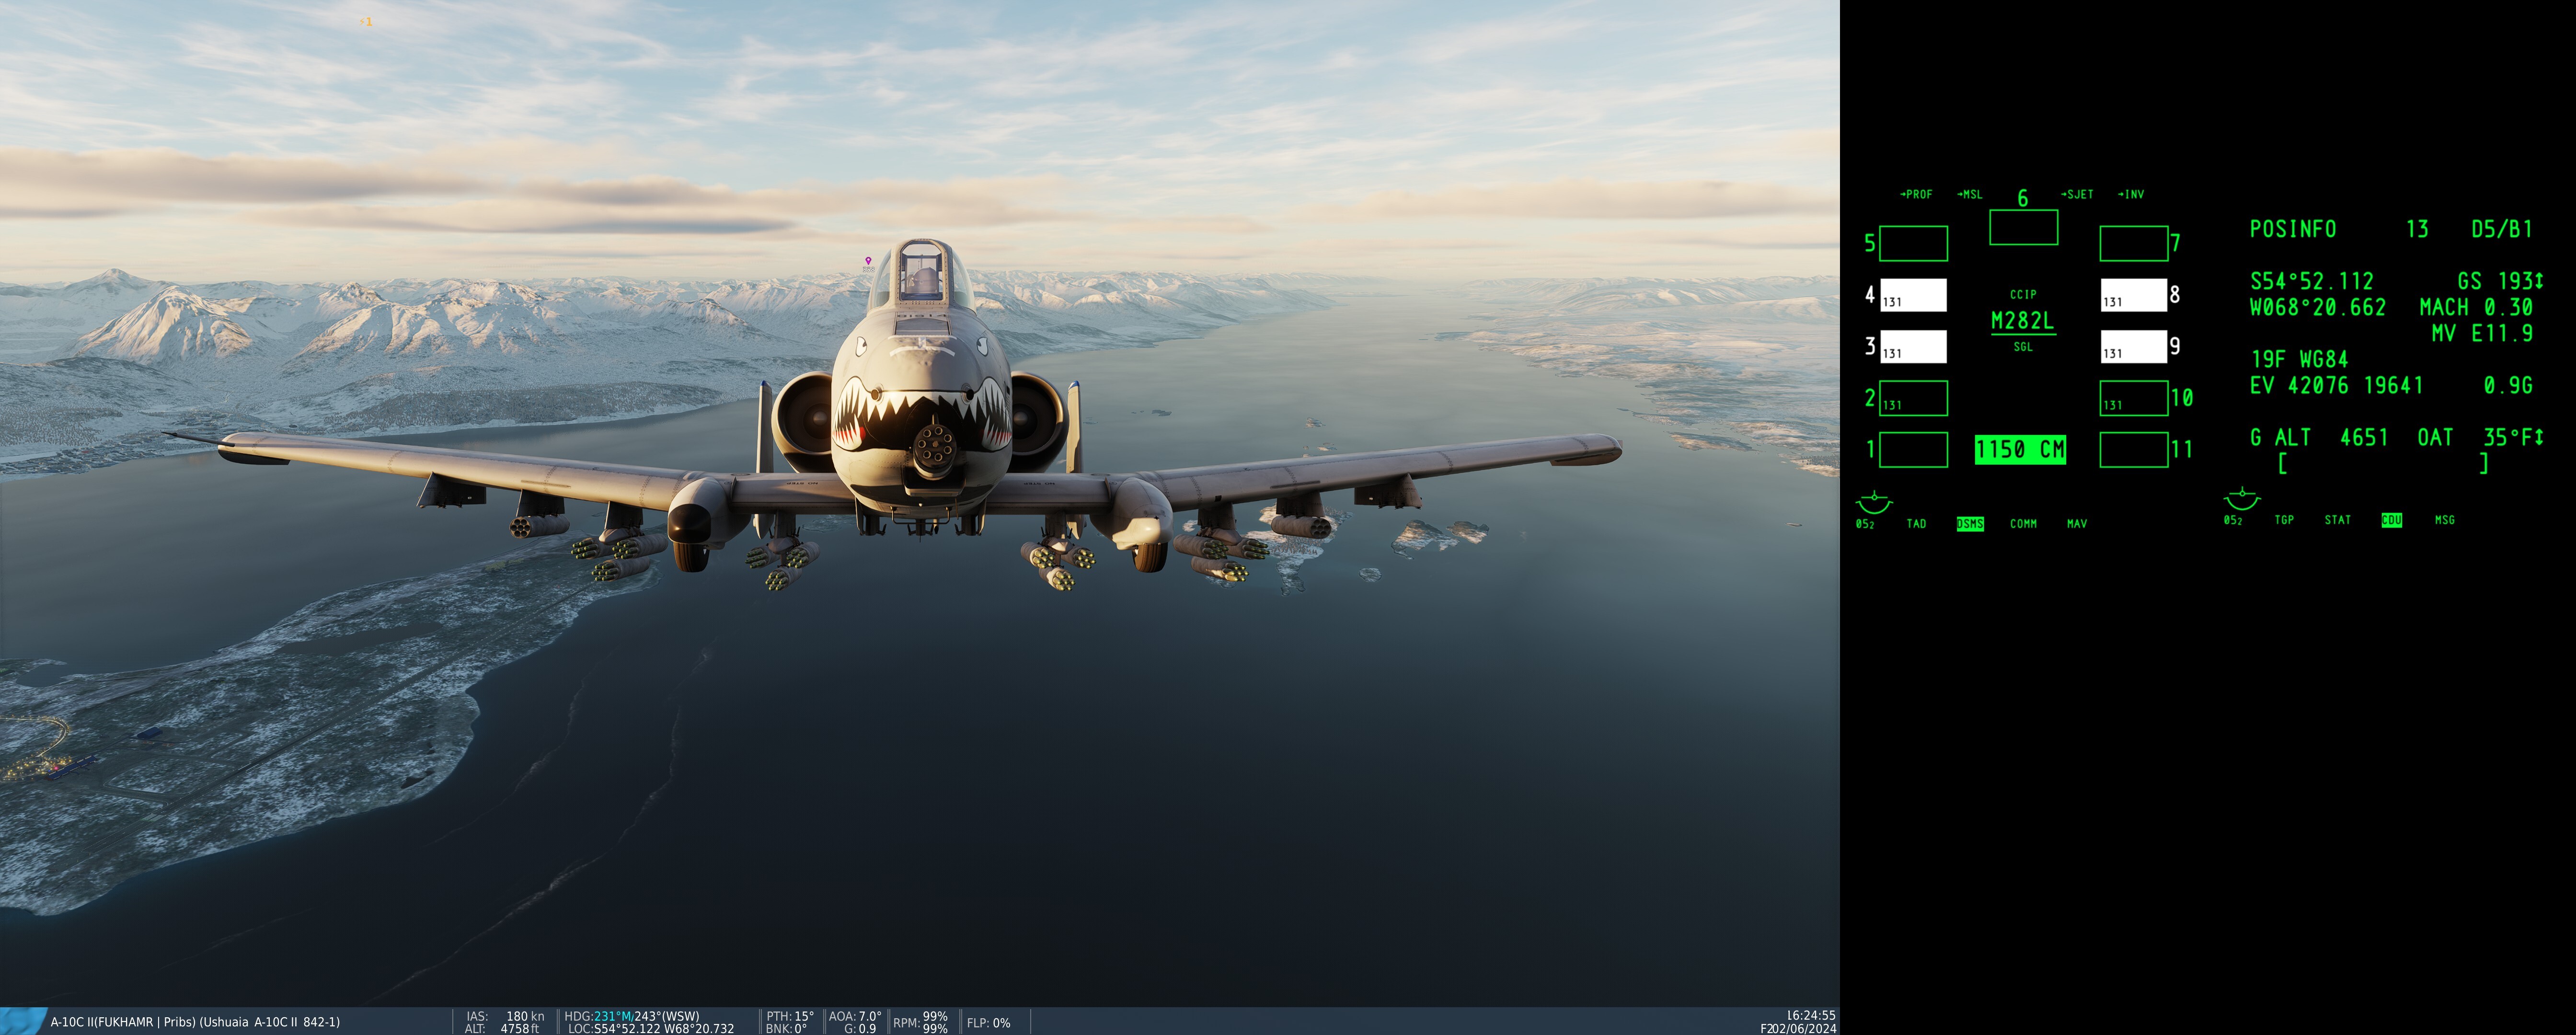Select empty weapon station 1 box
Image resolution: width=2576 pixels, height=1035 pixels.
click(x=1913, y=450)
